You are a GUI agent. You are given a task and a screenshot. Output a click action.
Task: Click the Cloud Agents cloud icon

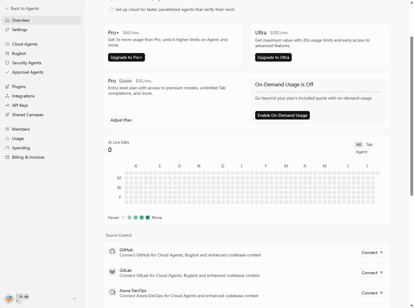[x=7, y=44]
